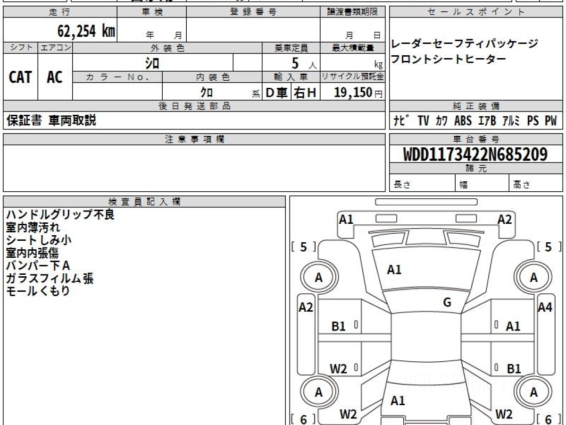566x425 pixels.
Task: Select the TV equipment label
Action: (423, 121)
